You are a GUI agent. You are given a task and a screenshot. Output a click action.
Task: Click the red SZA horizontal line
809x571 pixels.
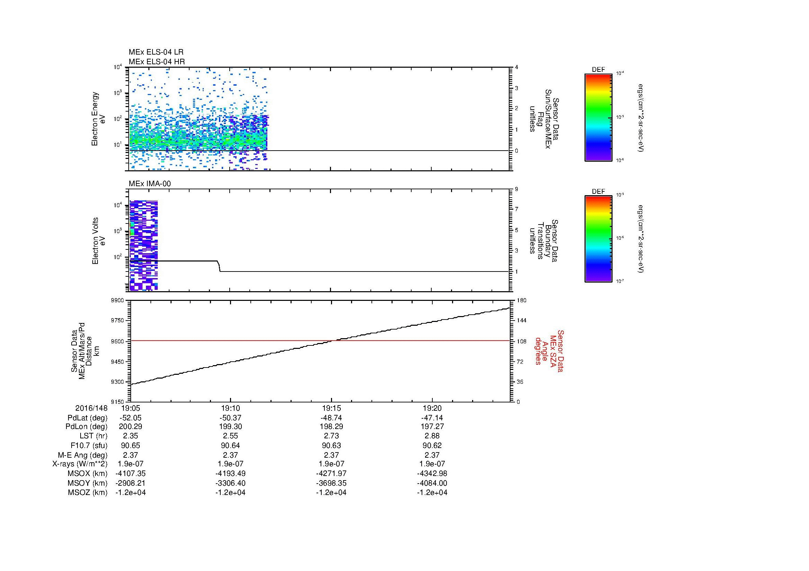coord(320,341)
